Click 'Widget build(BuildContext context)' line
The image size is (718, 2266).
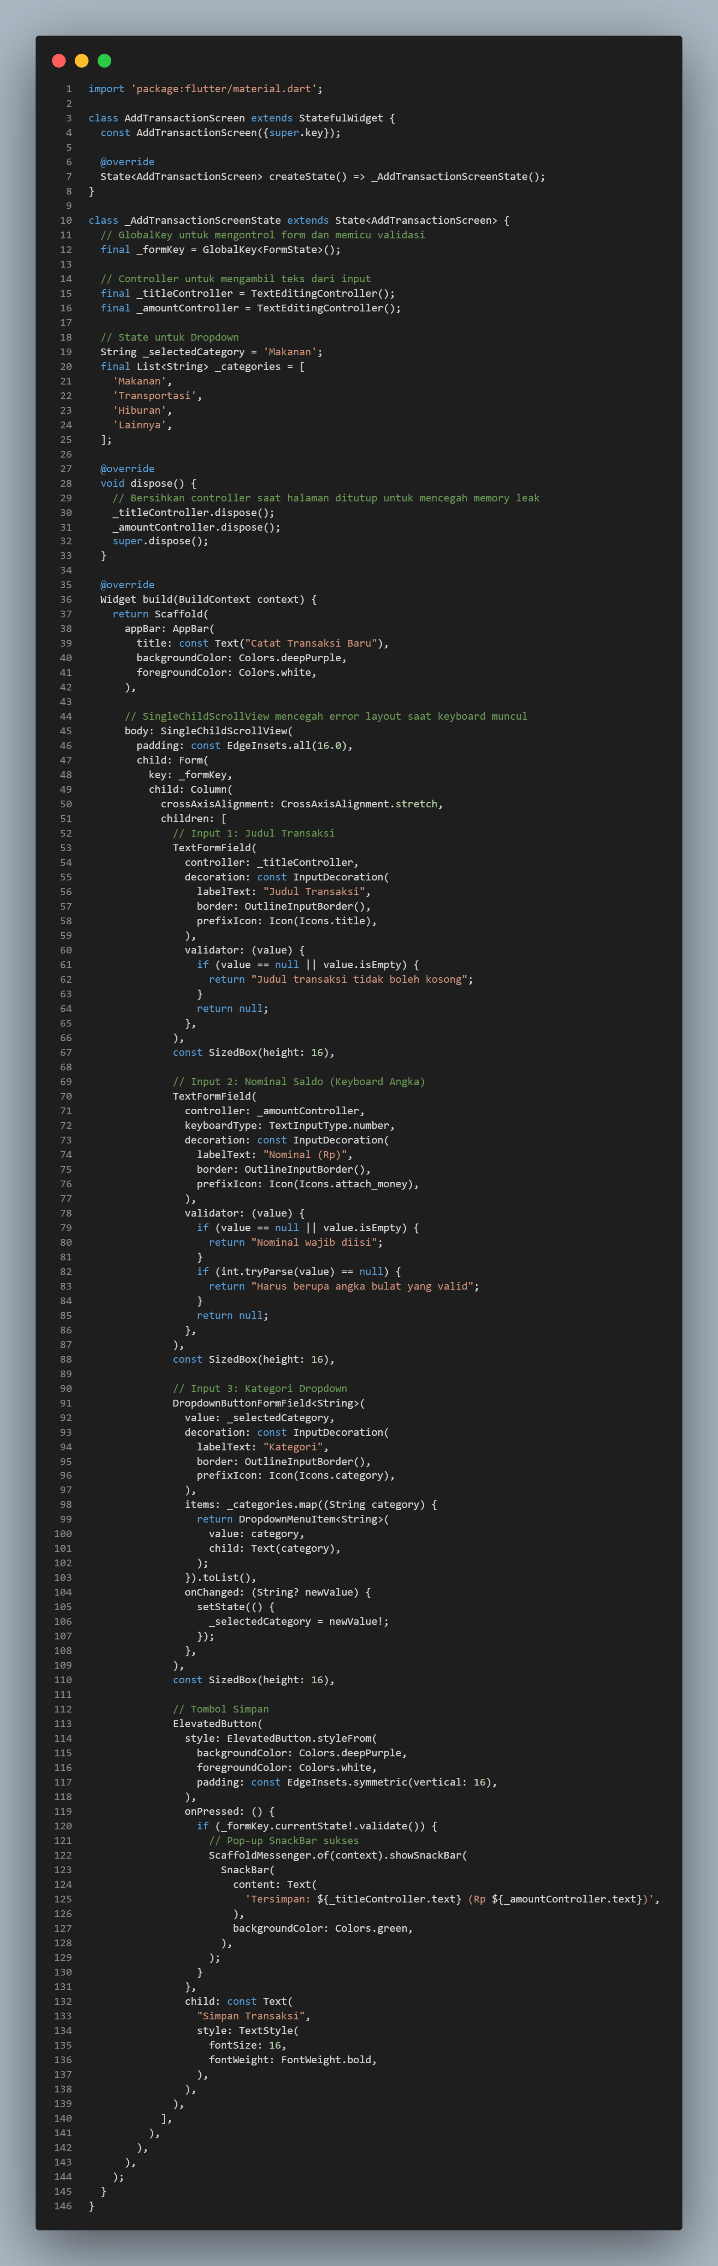[209, 599]
